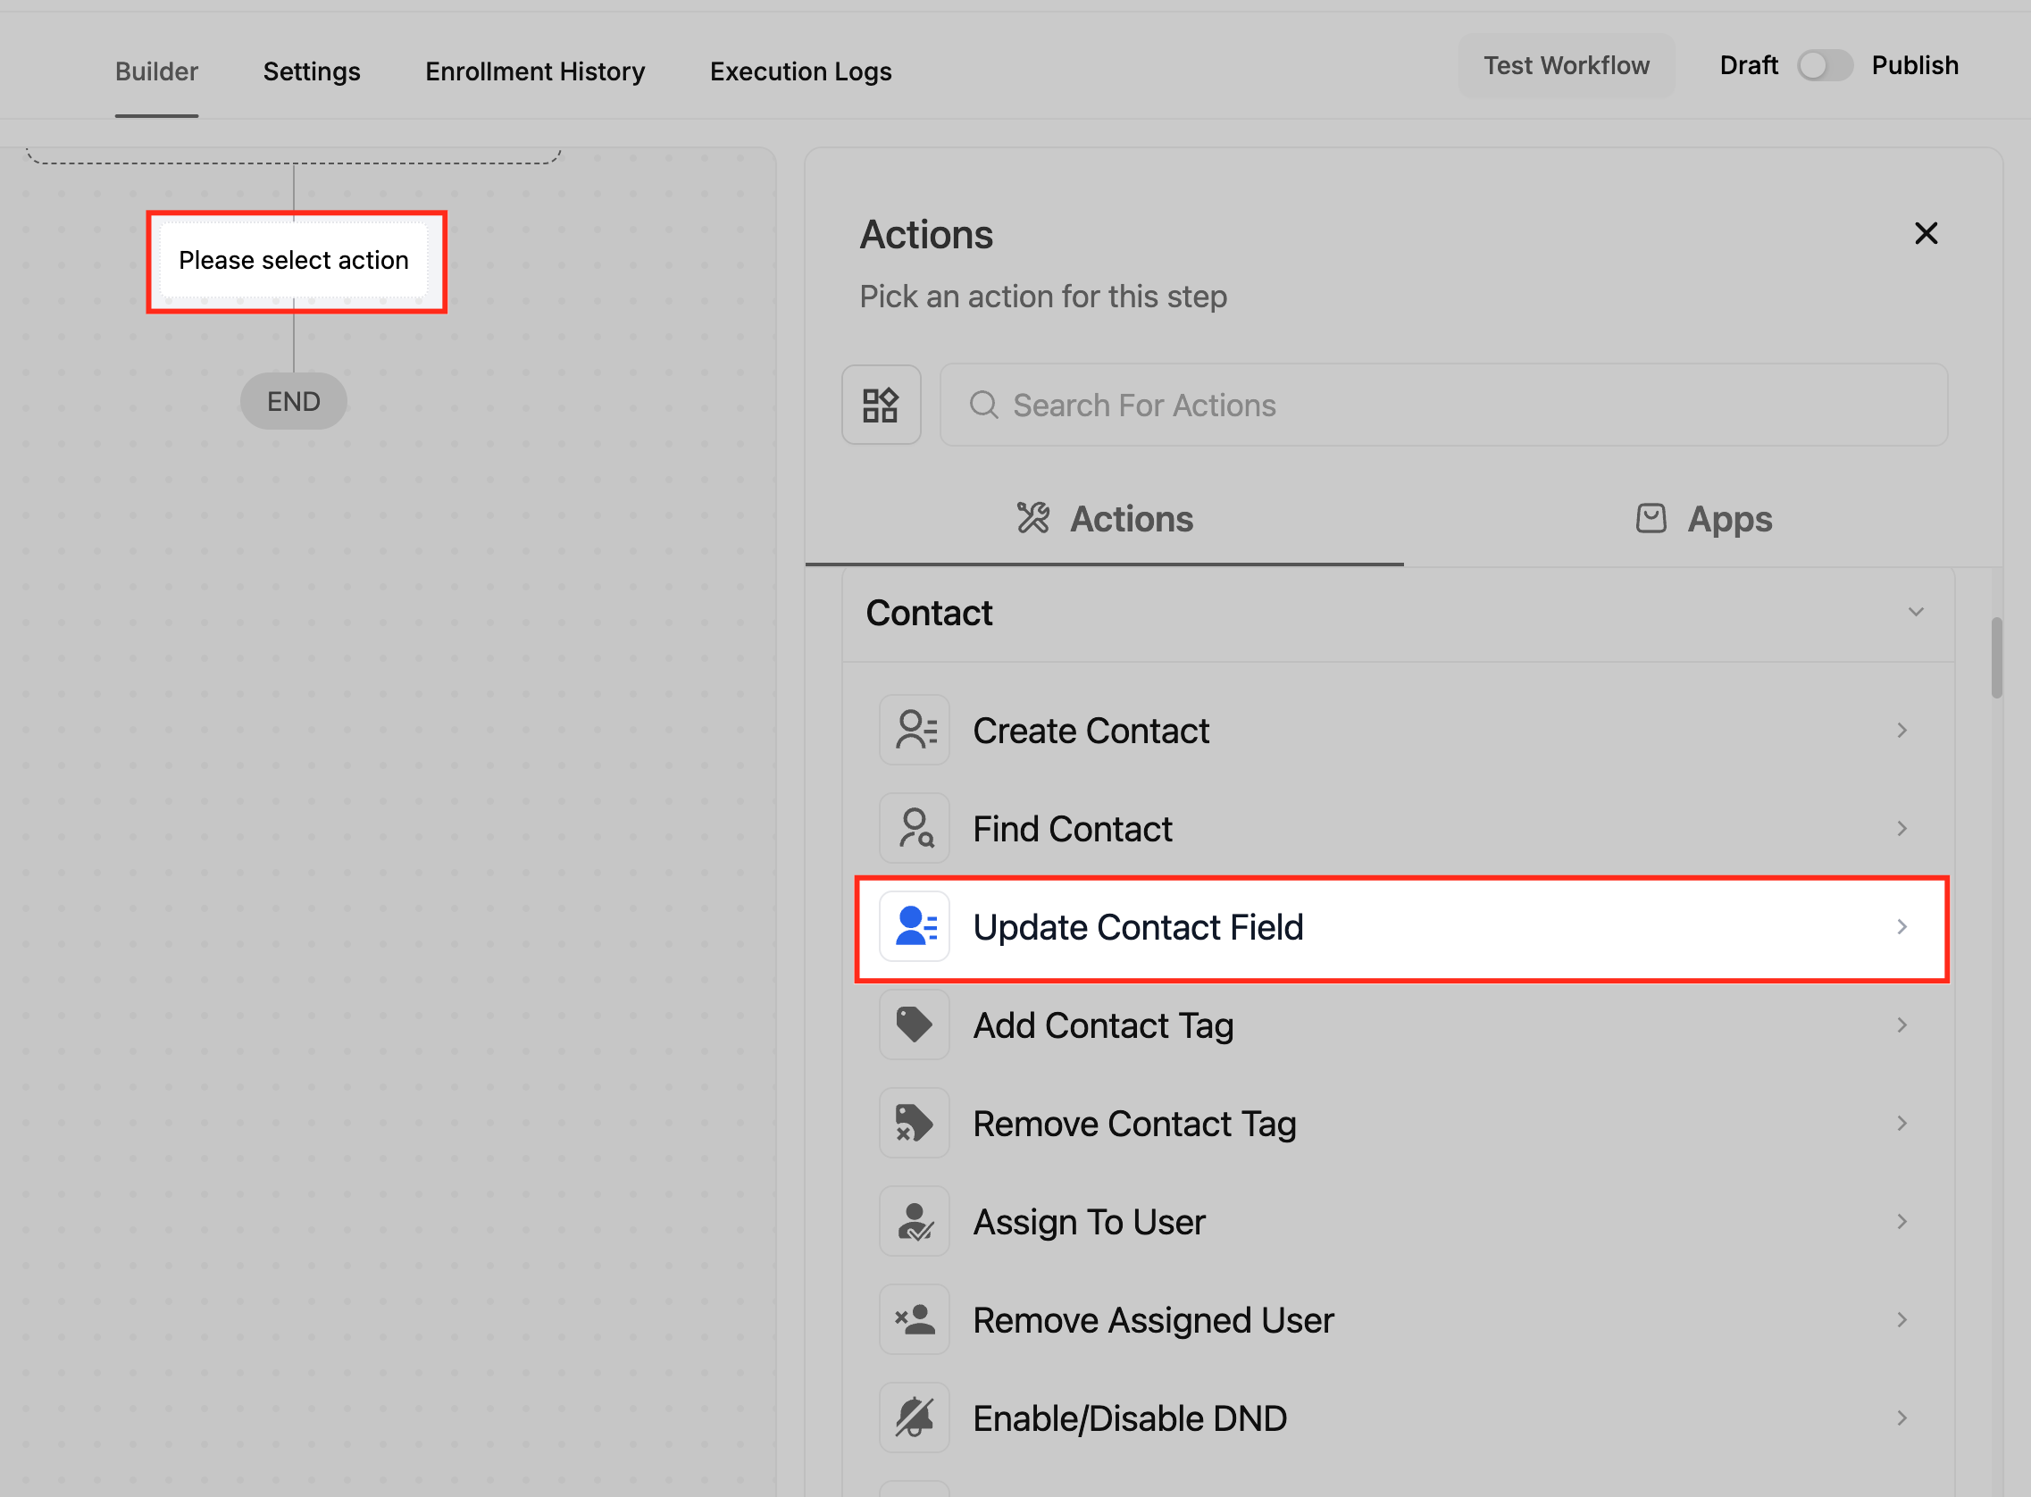Viewport: 2031px width, 1497px height.
Task: Switch to the Apps tab
Action: (x=1703, y=519)
